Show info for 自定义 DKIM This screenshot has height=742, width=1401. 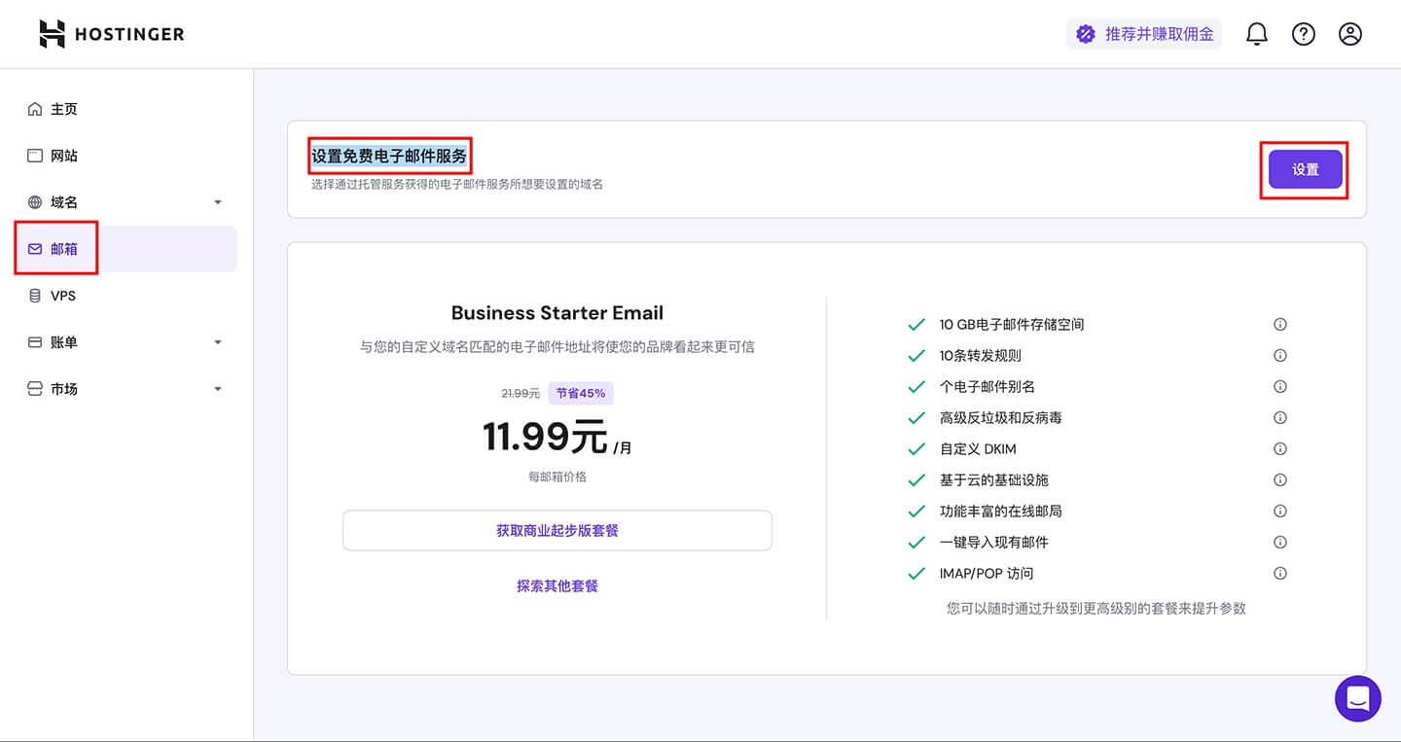(1280, 449)
